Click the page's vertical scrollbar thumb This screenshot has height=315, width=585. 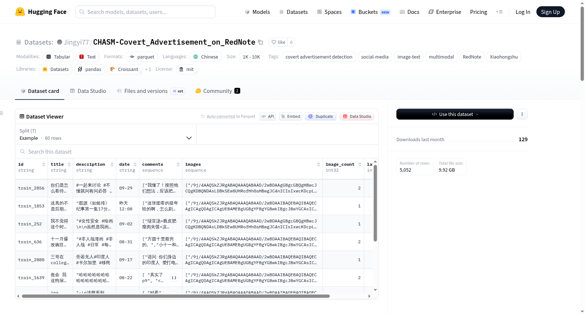point(582,44)
